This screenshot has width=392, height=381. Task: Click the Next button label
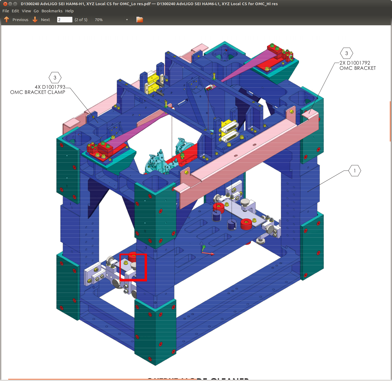coord(45,20)
